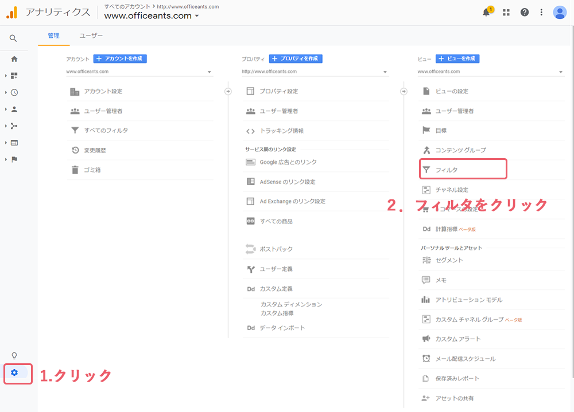Image resolution: width=574 pixels, height=412 pixels.
Task: Open AdSense のリンク設定
Action: pyautogui.click(x=288, y=182)
